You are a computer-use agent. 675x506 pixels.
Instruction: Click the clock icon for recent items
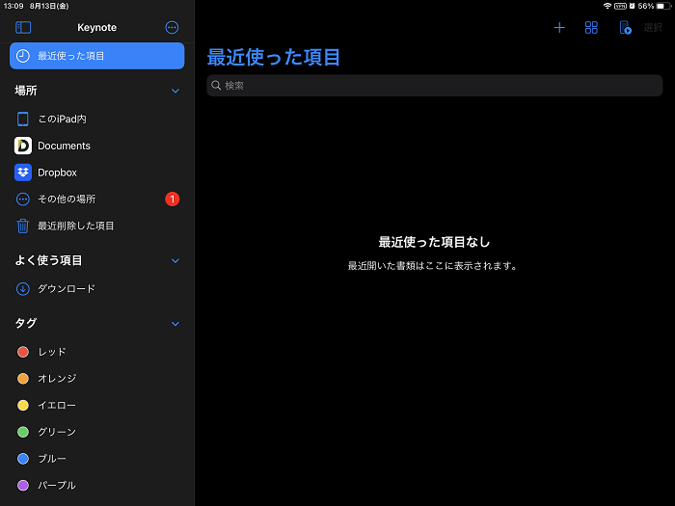point(23,56)
